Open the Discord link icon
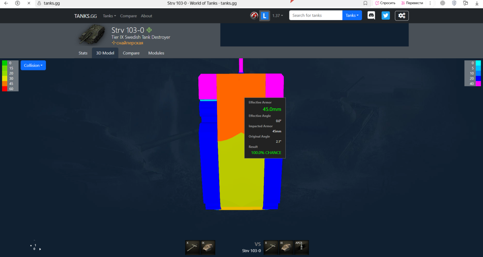483x257 pixels. click(x=371, y=16)
